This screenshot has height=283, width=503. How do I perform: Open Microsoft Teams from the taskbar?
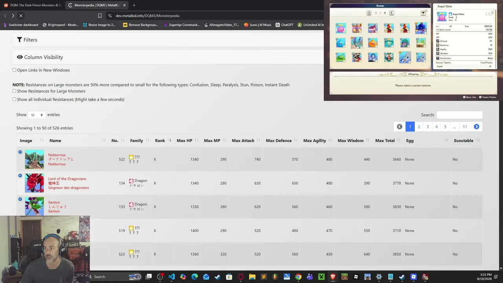click(x=310, y=277)
